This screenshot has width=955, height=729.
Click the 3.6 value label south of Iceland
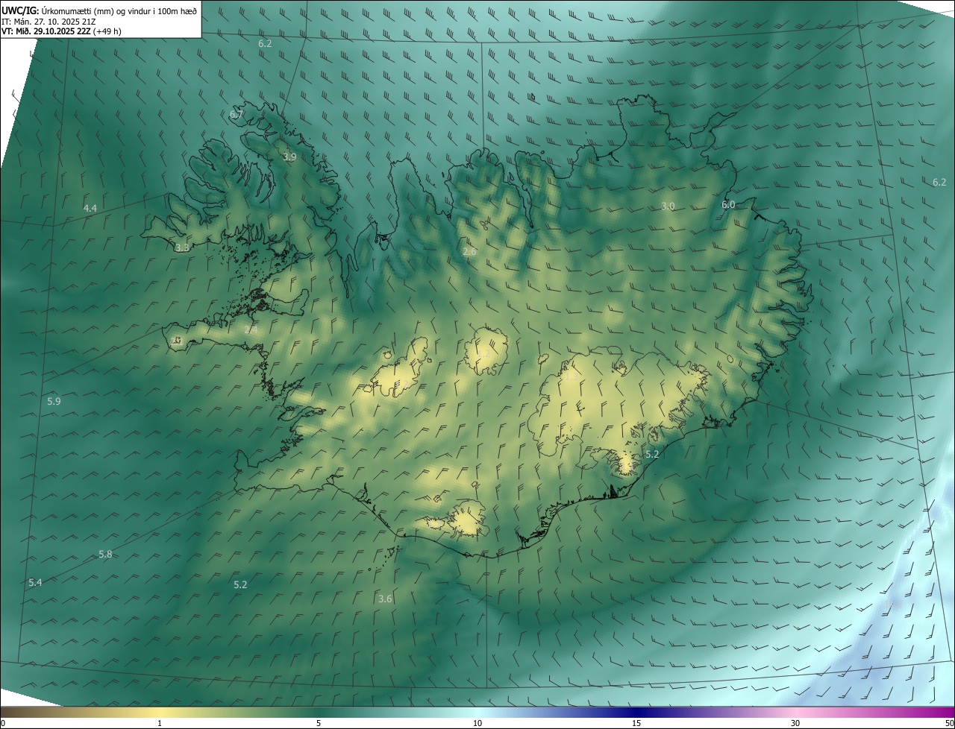[x=385, y=599]
